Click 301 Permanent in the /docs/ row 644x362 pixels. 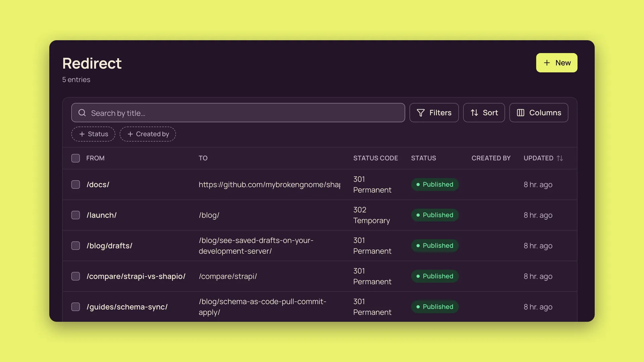[372, 185]
